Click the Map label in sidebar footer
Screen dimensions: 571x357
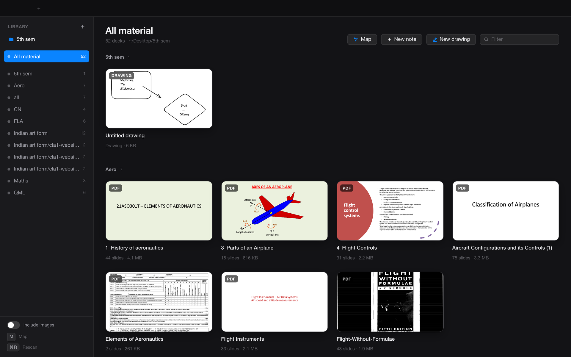(23, 336)
